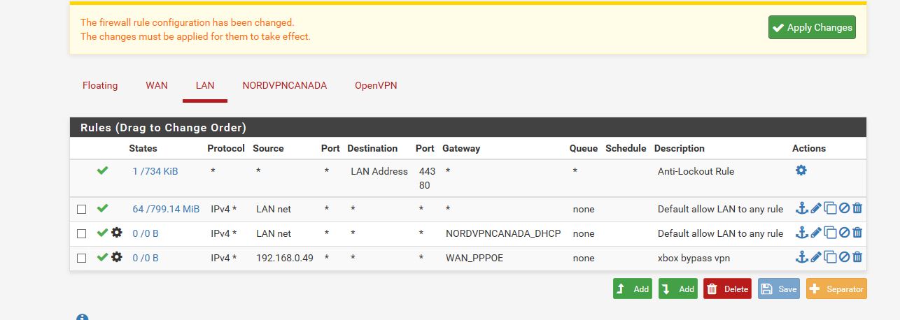Click the Add rule to top button
The width and height of the screenshot is (900, 320).
click(x=633, y=289)
